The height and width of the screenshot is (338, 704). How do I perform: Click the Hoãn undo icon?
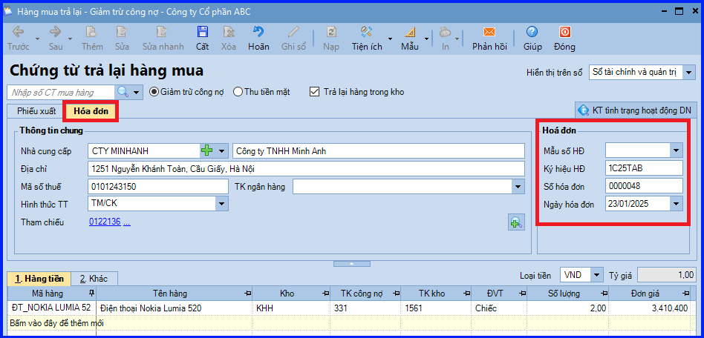(x=258, y=32)
